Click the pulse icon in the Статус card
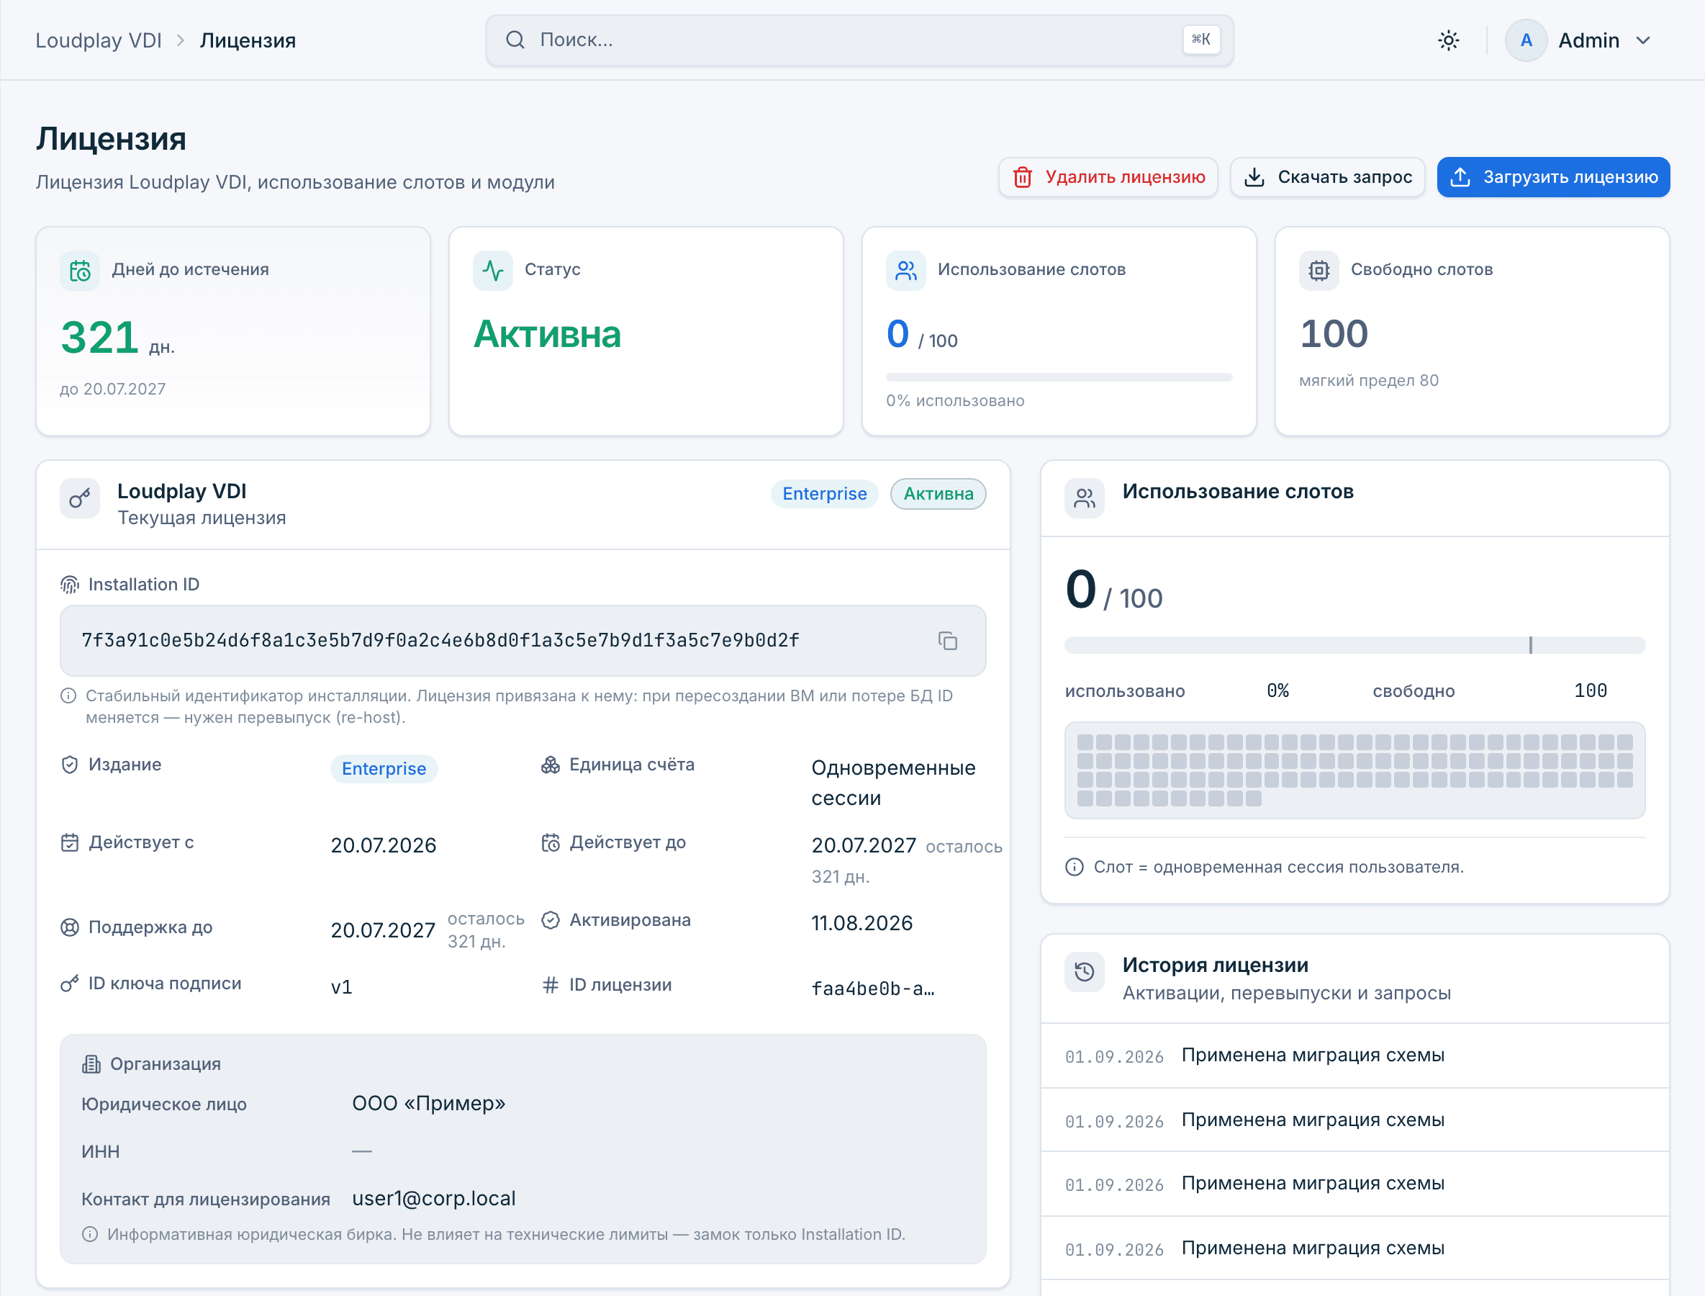1705x1296 pixels. (x=493, y=271)
